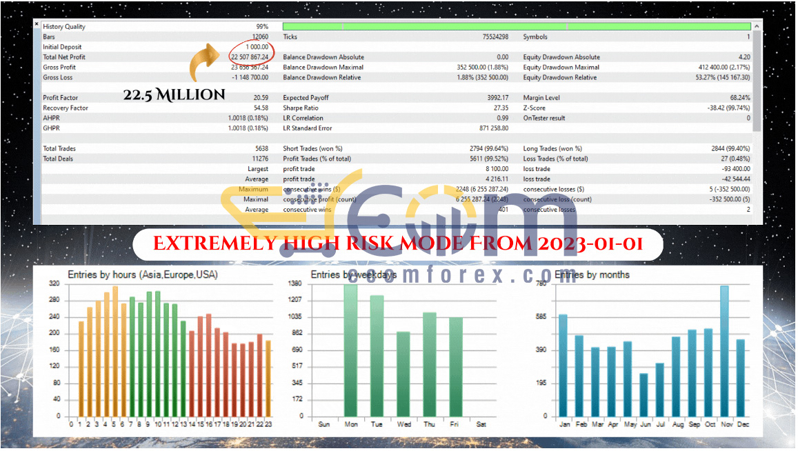Click the Entries by hours chart title

tap(143, 275)
